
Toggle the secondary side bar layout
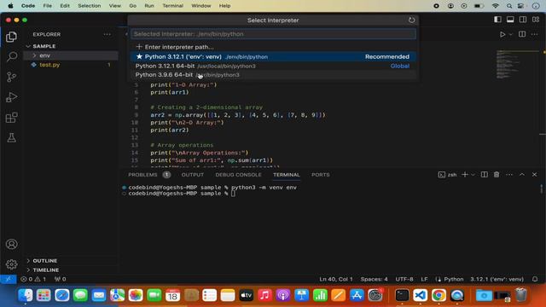tap(523, 20)
